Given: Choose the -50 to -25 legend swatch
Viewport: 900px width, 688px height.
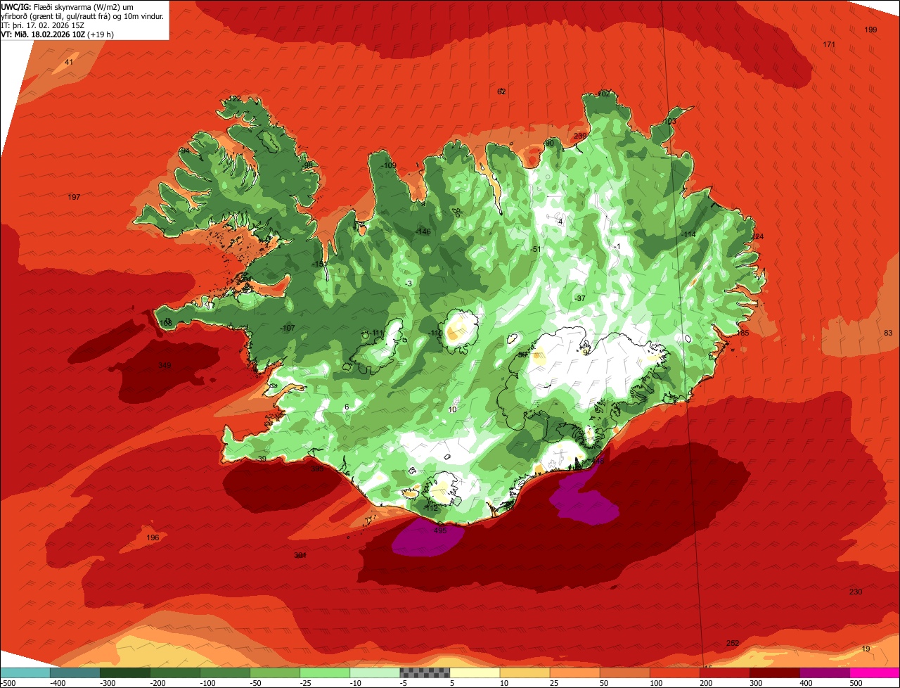Looking at the screenshot, I should (275, 673).
